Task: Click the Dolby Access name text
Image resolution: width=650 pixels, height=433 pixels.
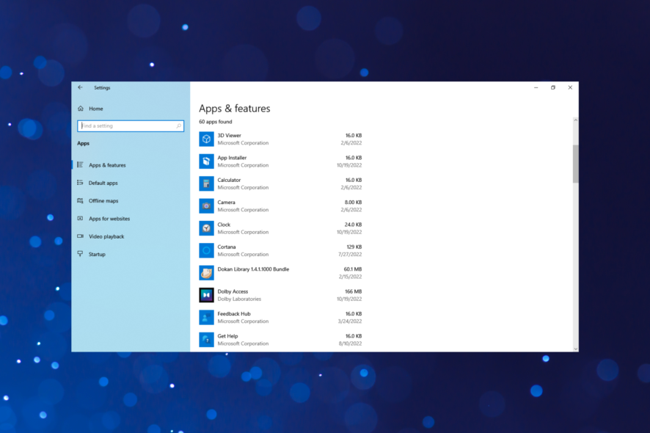Action: click(x=233, y=291)
